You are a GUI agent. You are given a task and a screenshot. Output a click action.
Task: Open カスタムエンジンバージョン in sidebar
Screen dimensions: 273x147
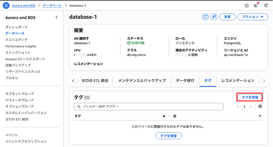26,113
